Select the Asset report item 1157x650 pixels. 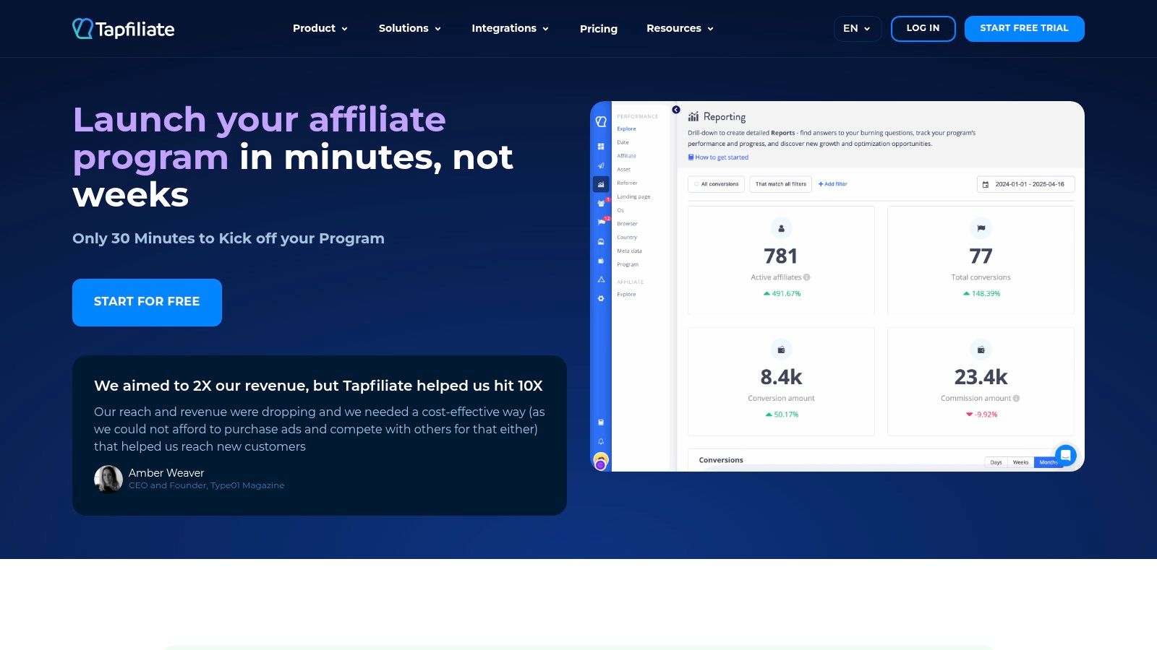tap(623, 170)
